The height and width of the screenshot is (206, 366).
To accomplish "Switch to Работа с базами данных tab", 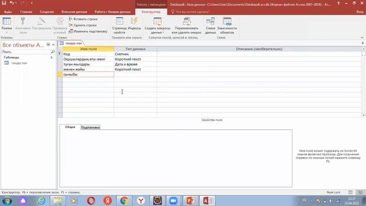I will pyautogui.click(x=113, y=11).
